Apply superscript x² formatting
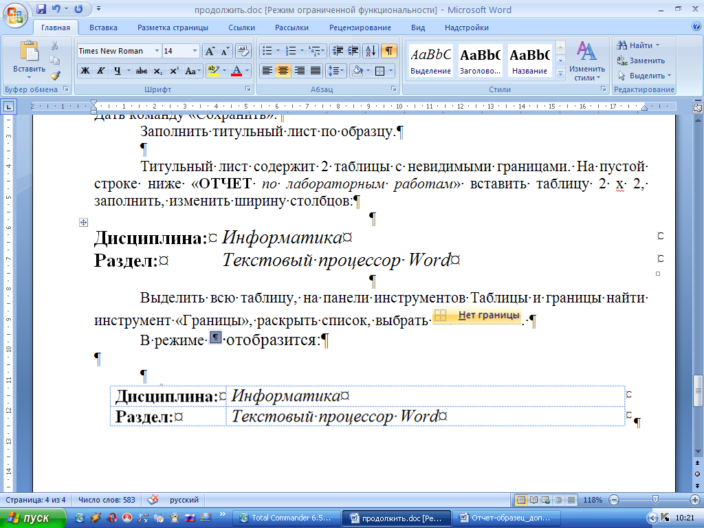The width and height of the screenshot is (704, 528). [174, 71]
